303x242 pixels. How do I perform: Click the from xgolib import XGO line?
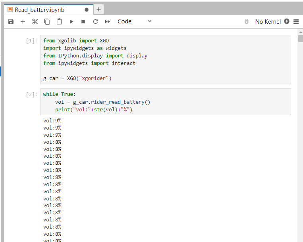pos(76,41)
